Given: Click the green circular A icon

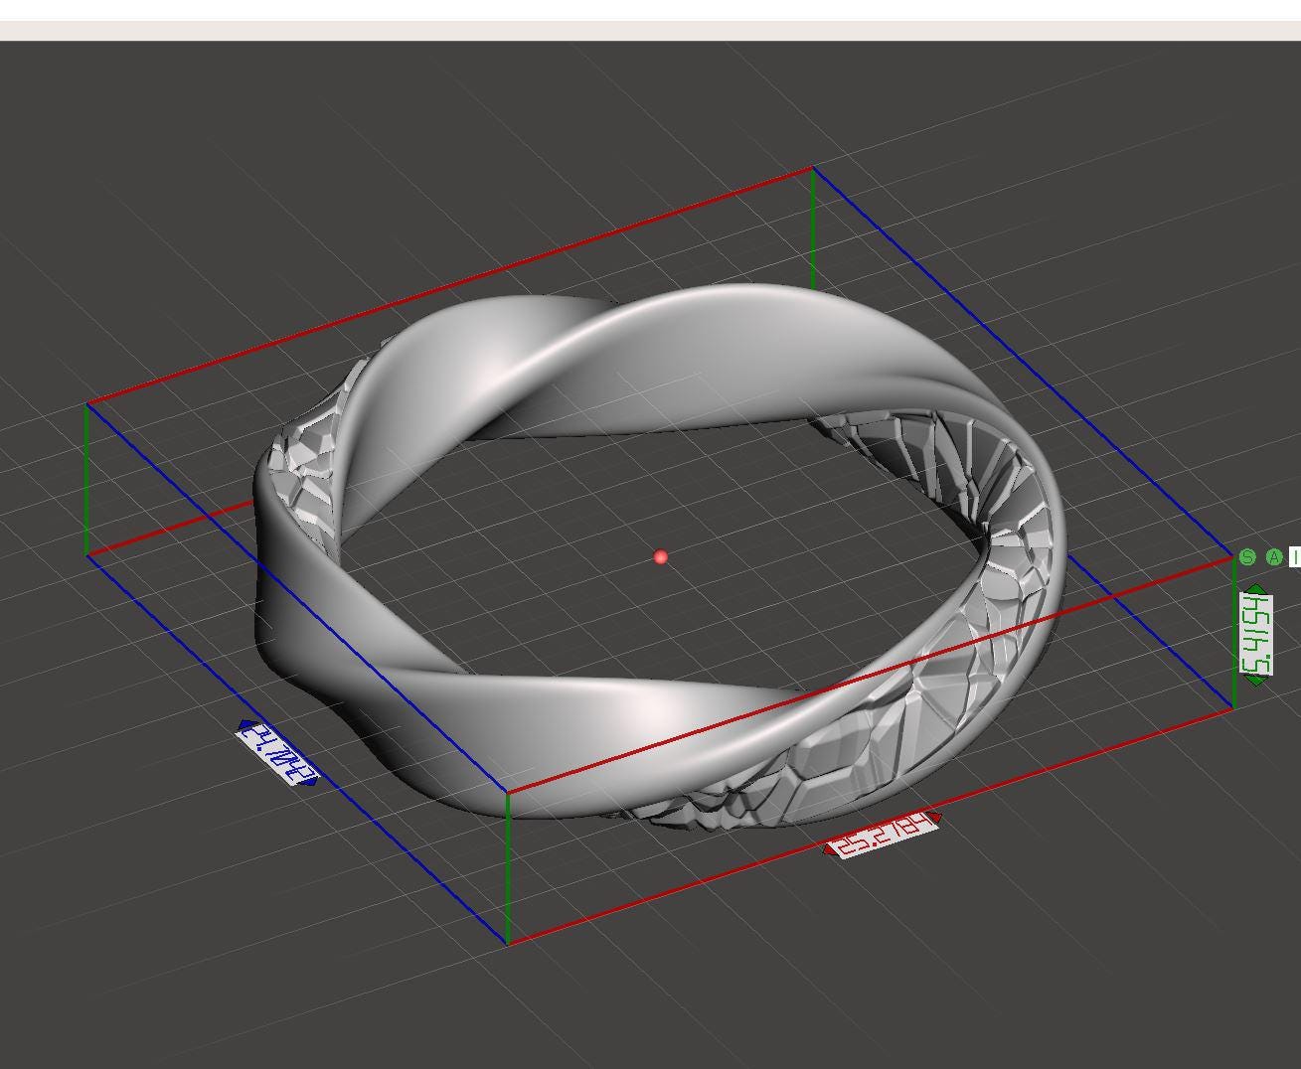Looking at the screenshot, I should tap(1274, 557).
